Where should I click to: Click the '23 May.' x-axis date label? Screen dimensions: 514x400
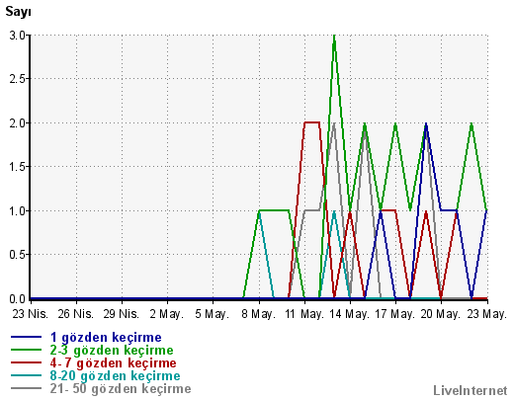click(x=487, y=314)
